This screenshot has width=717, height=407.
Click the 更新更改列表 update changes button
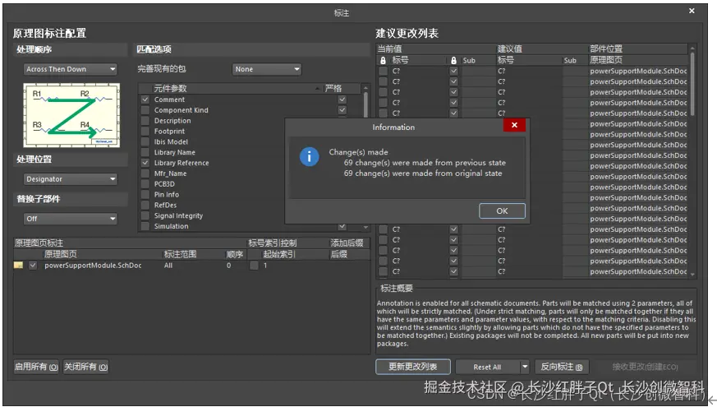tap(413, 367)
